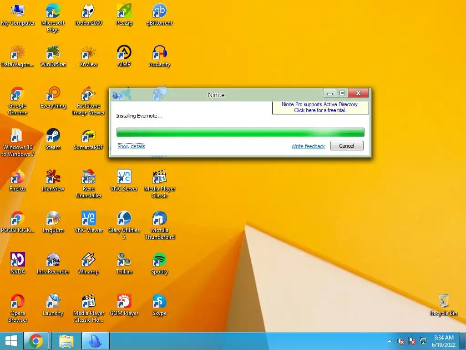Select the Microsoft Edge desktop shortcut

53,18
